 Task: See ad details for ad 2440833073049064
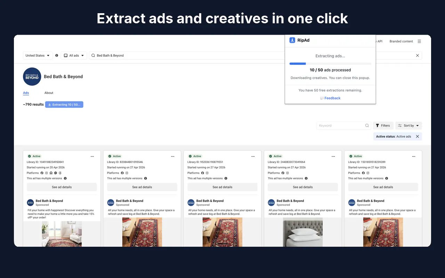303,187
